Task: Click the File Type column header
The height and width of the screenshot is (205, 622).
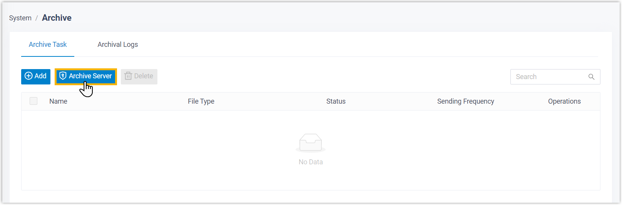Action: [201, 101]
